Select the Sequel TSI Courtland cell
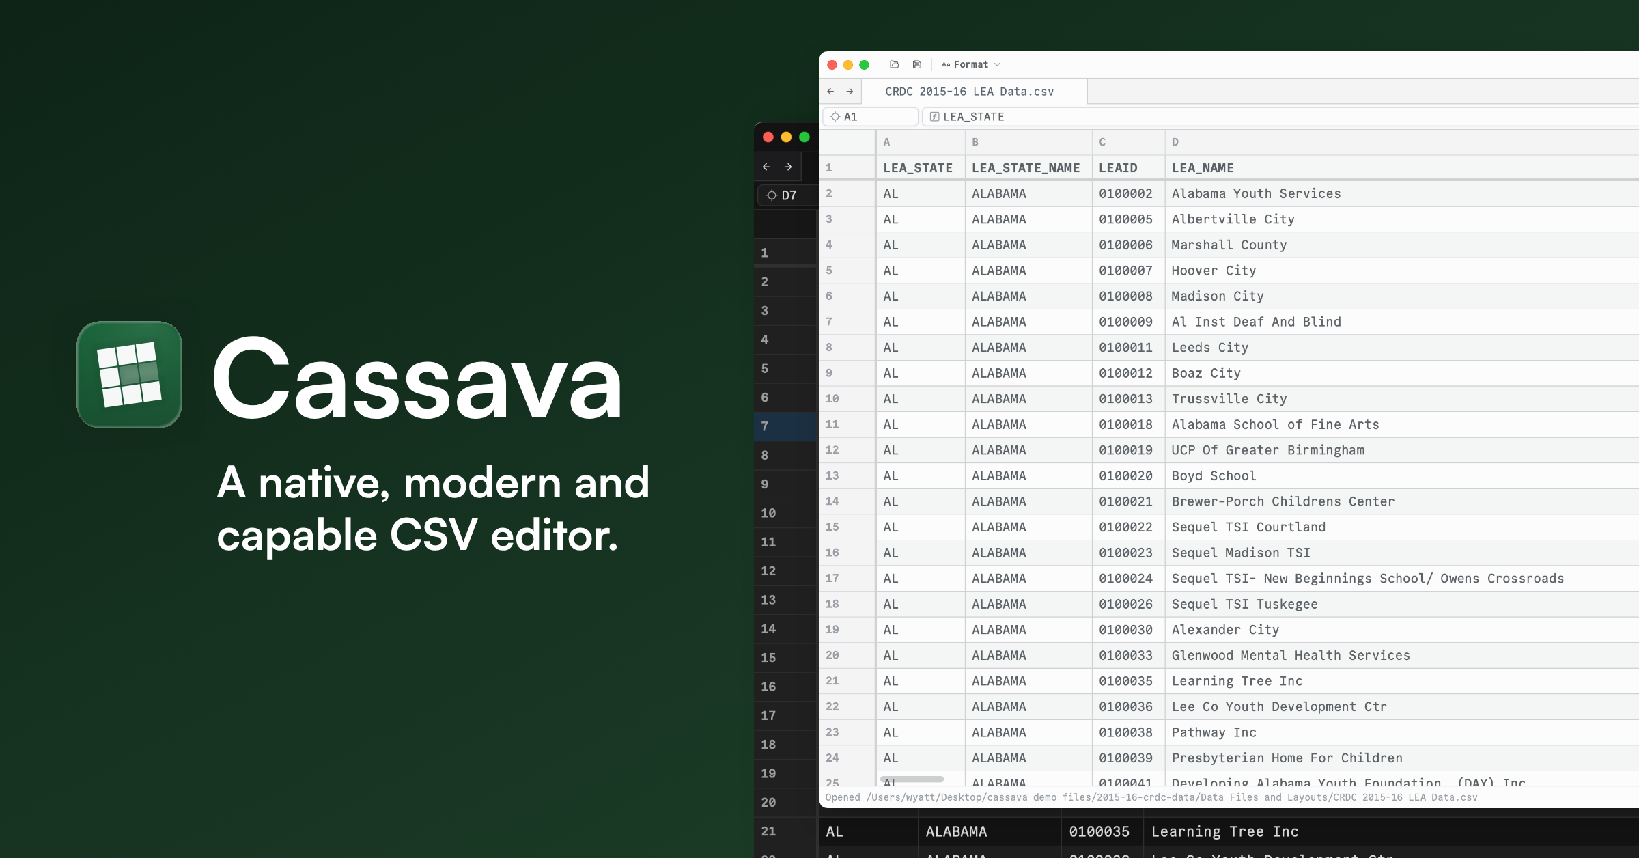1639x858 pixels. coord(1402,527)
